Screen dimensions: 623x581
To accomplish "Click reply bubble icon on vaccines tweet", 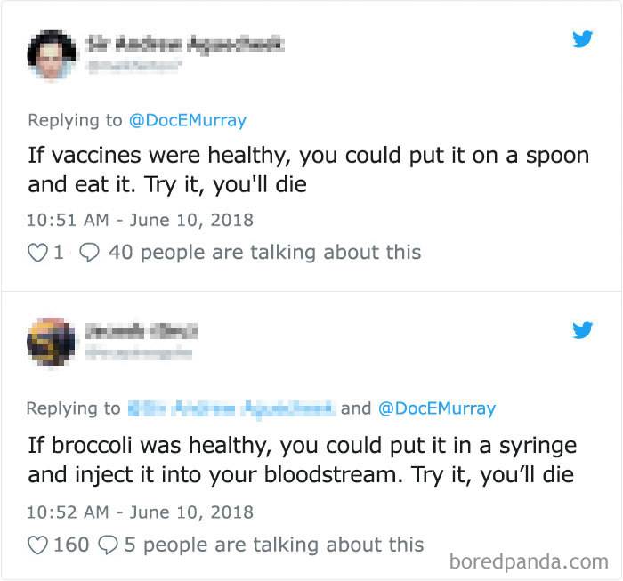I will [x=89, y=253].
